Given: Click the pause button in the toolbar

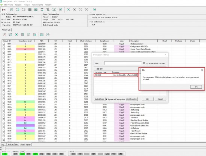Looking at the screenshot, I should 81,10.
